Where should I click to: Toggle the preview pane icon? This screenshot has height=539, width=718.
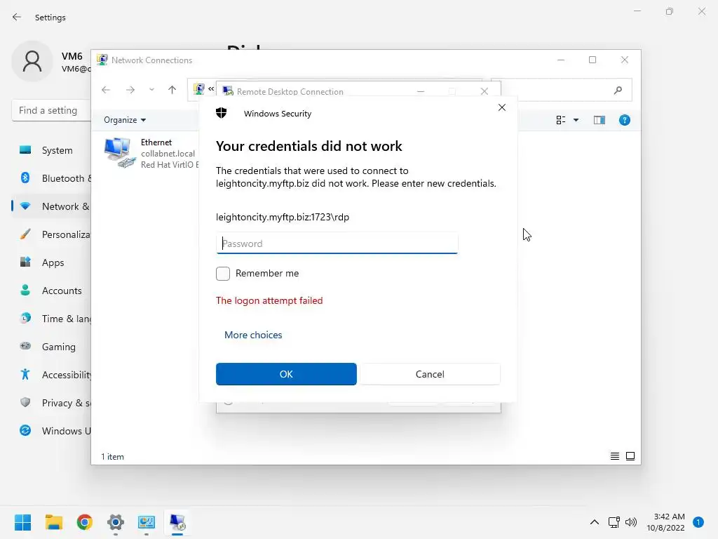pyautogui.click(x=600, y=120)
